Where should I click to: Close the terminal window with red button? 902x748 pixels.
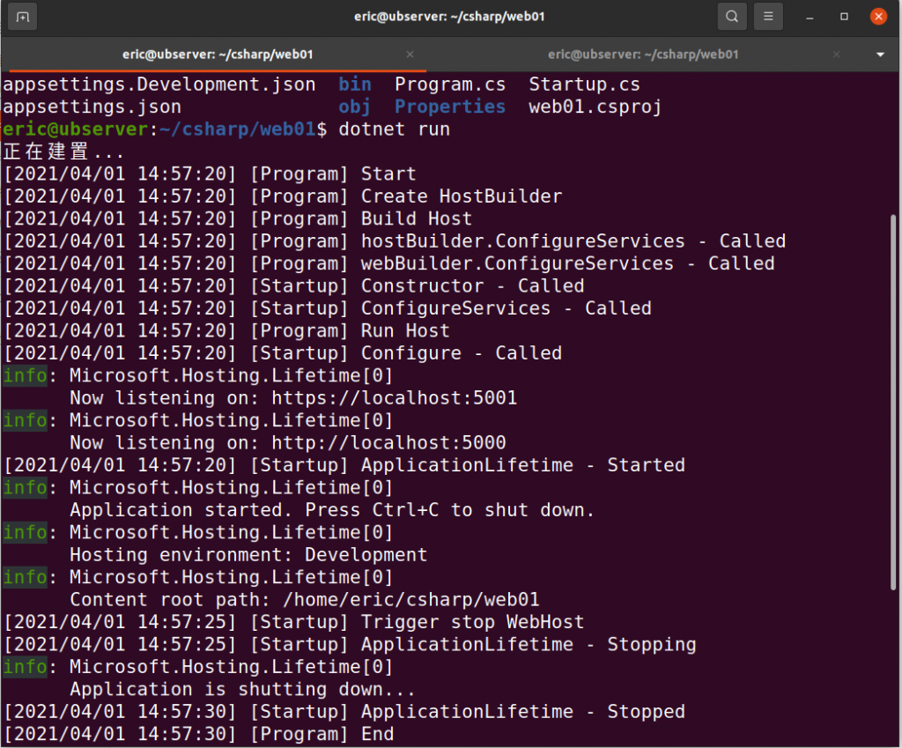tap(878, 17)
